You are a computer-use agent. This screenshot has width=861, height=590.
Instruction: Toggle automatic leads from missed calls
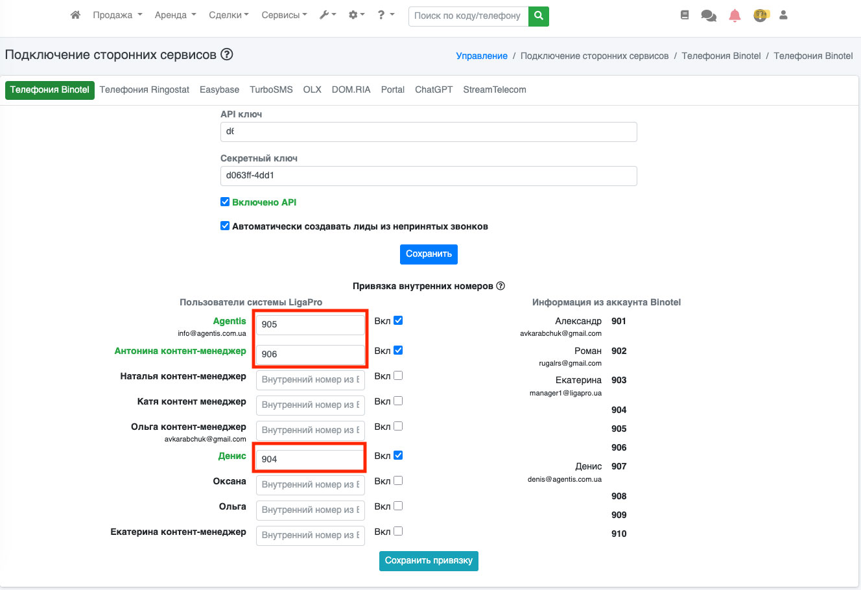coord(225,226)
